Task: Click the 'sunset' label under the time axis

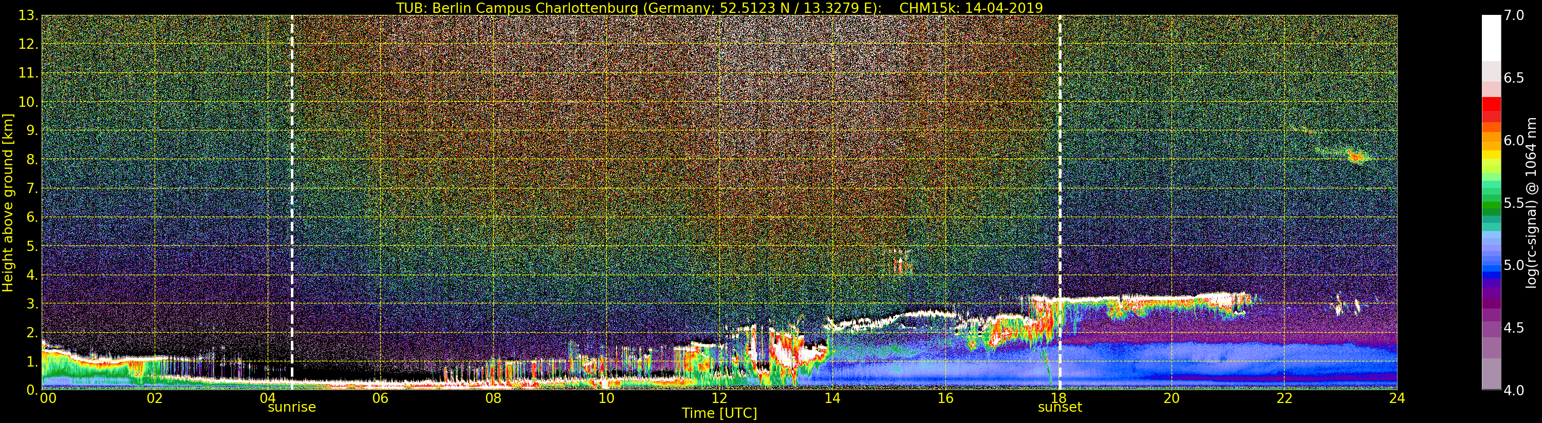Action: click(1060, 408)
